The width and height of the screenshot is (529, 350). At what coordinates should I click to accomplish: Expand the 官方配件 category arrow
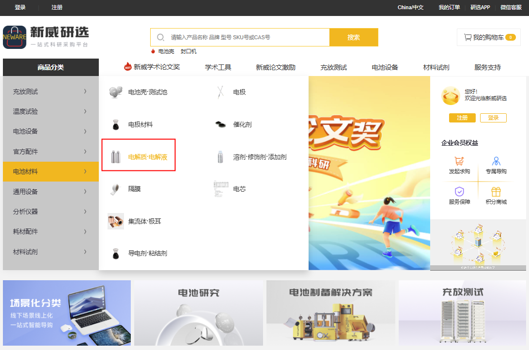(x=85, y=152)
